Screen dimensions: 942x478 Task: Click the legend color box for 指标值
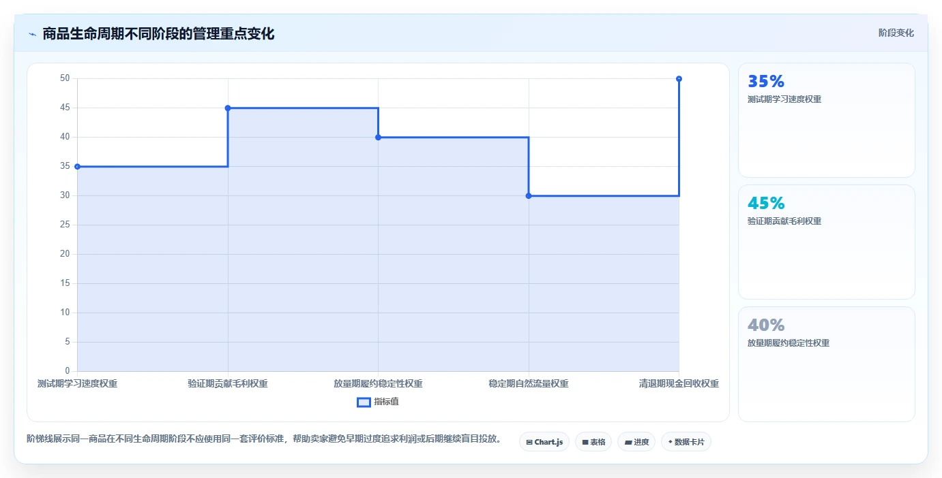364,402
